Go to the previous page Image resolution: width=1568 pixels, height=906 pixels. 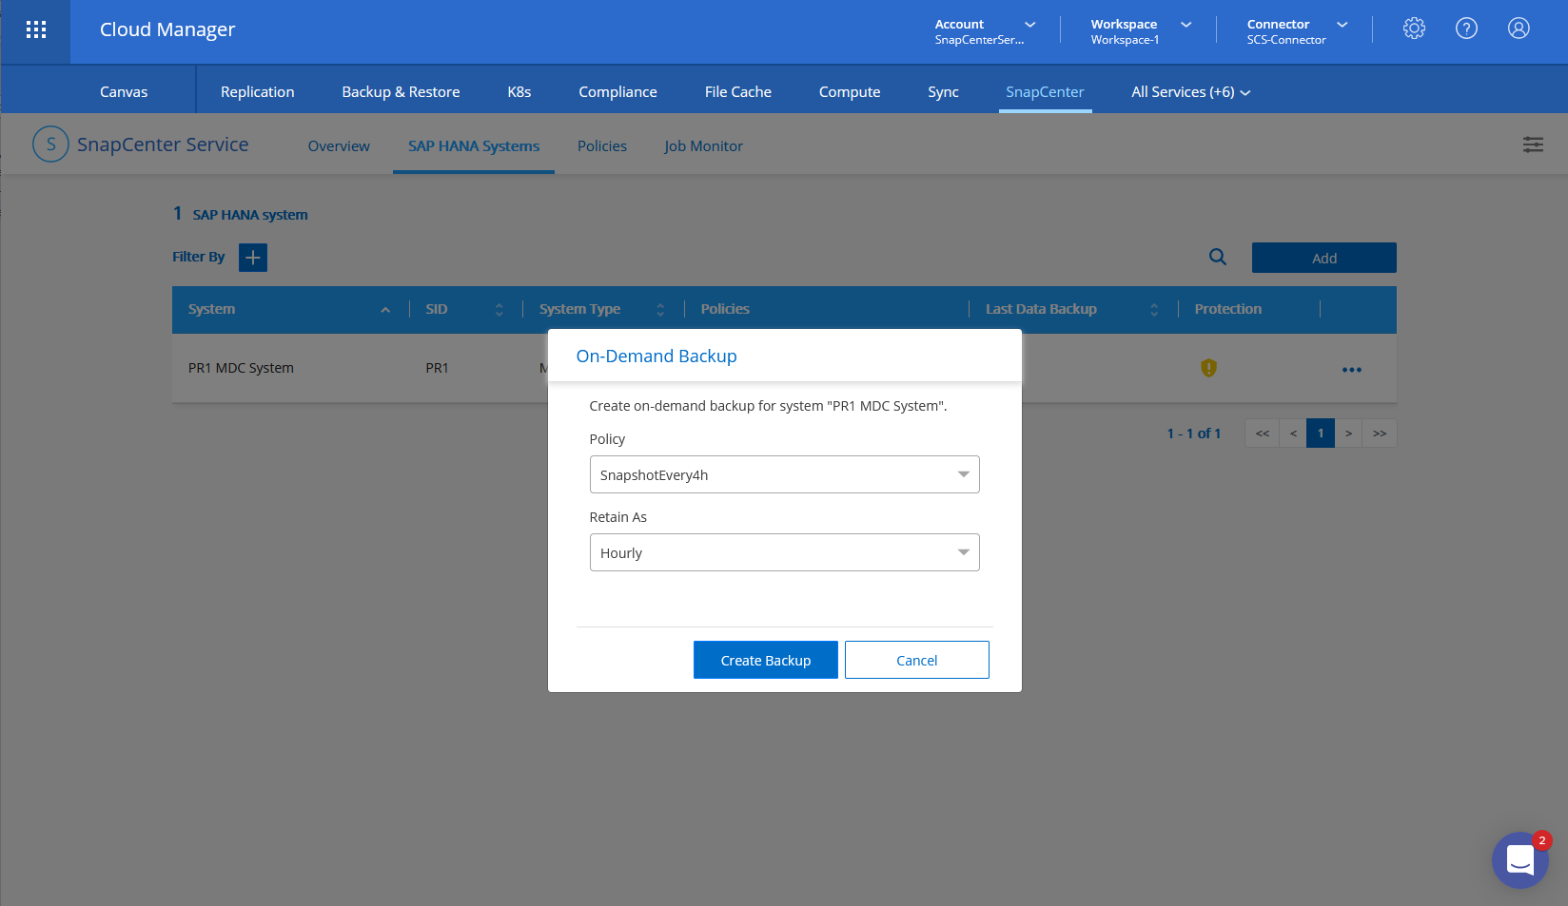[1293, 434]
